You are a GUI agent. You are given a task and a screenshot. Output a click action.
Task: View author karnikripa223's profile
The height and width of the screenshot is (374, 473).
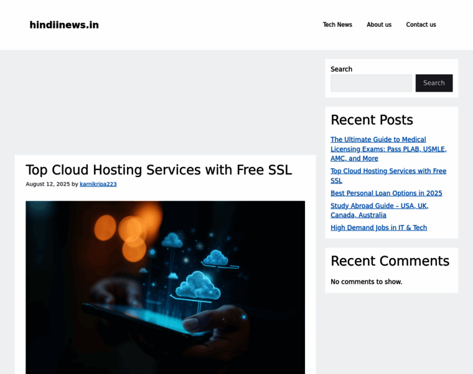[x=98, y=185]
